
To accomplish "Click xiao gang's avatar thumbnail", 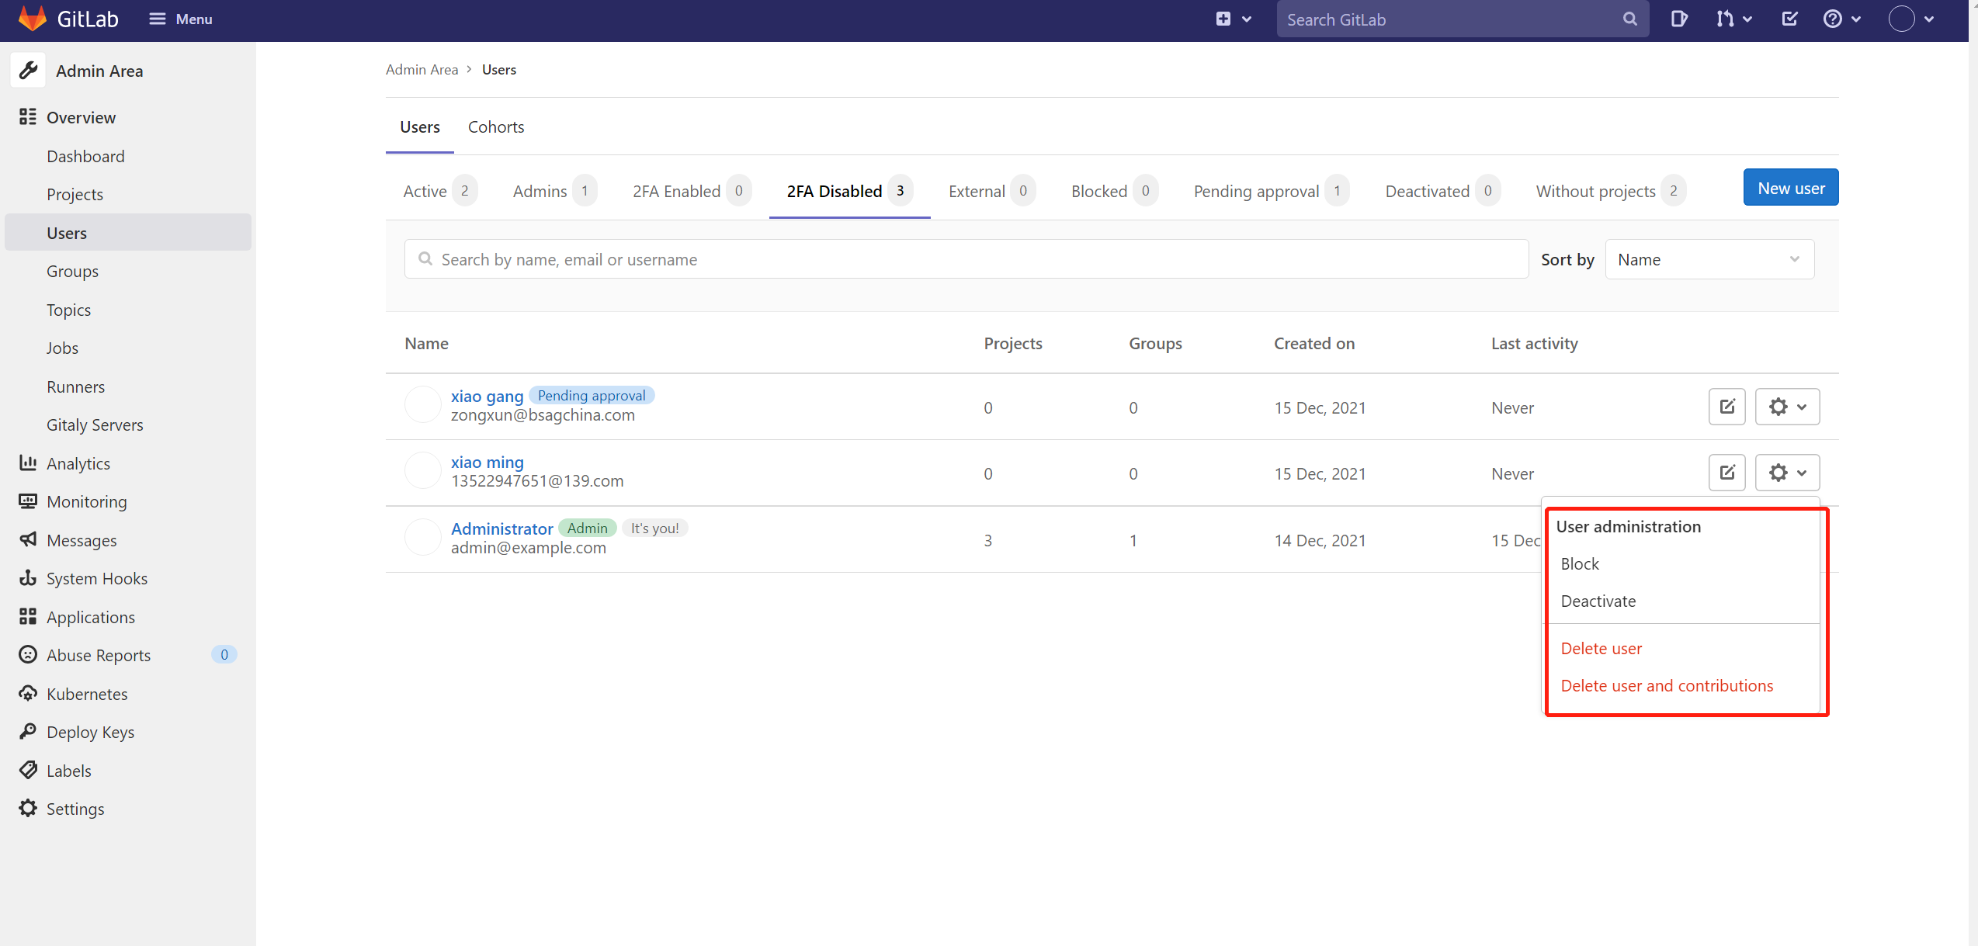I will [423, 404].
